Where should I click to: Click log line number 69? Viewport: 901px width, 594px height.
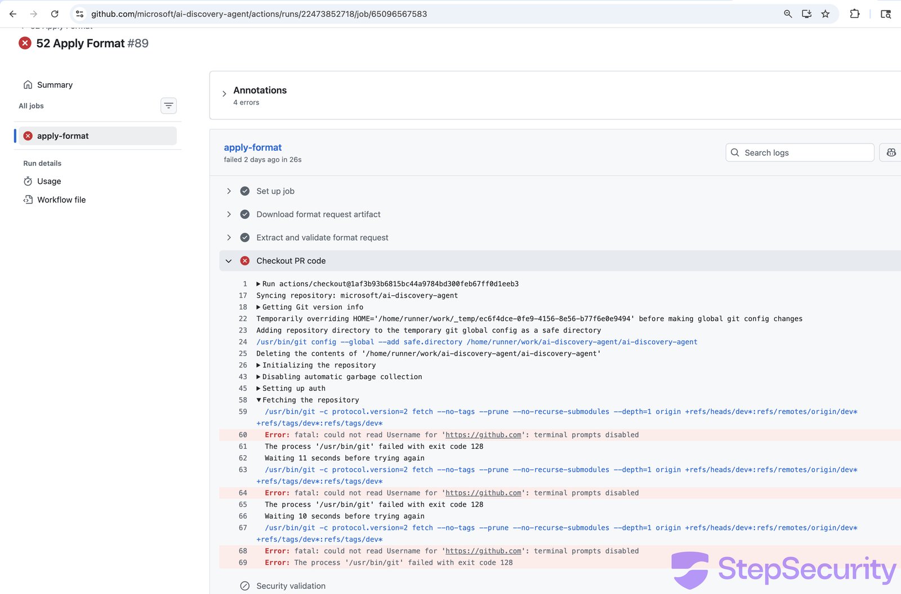pyautogui.click(x=243, y=562)
